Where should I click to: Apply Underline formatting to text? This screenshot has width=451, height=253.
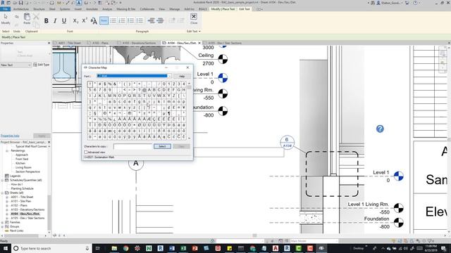click(x=64, y=20)
